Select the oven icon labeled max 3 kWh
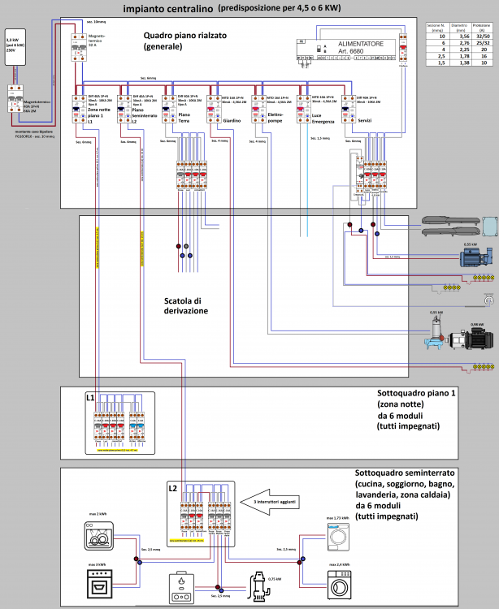 click(101, 581)
